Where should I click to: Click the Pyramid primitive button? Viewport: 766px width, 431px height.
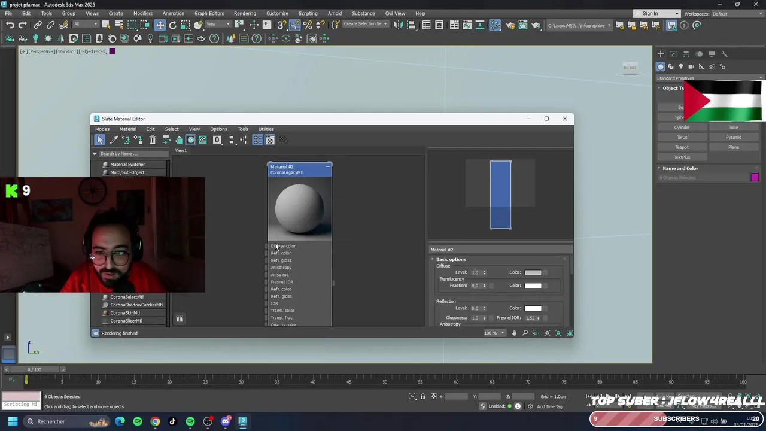pyautogui.click(x=734, y=138)
